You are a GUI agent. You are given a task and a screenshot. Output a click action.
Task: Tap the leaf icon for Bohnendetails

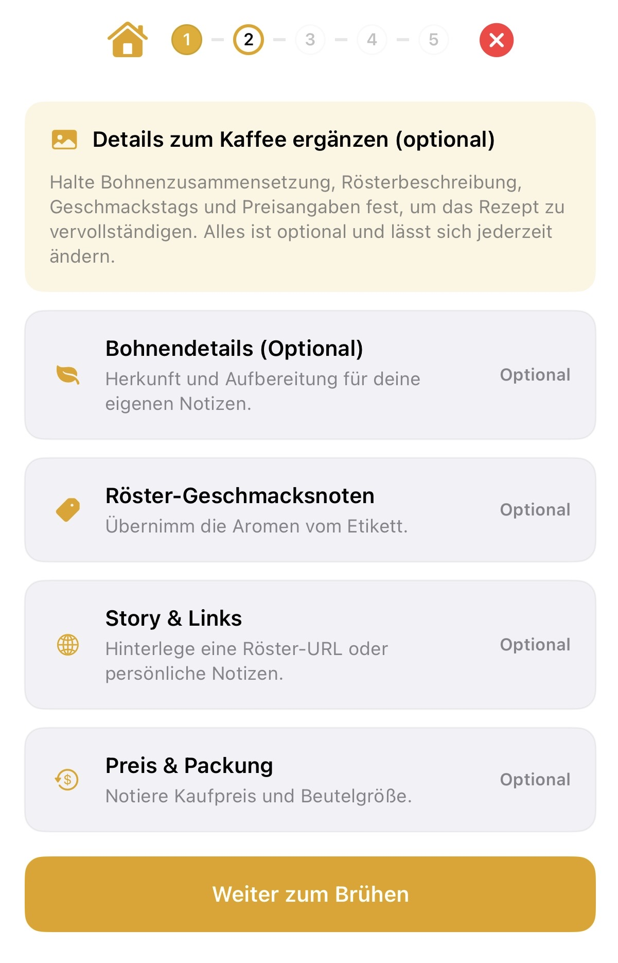pos(68,375)
